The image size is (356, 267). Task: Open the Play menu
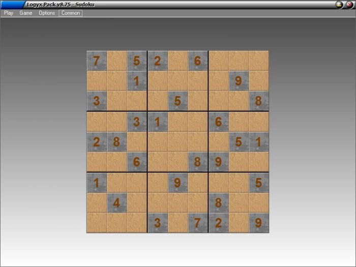[x=9, y=13]
